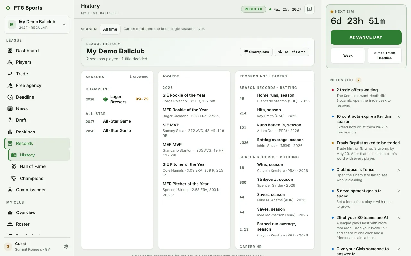The width and height of the screenshot is (411, 256).
Task: Open Commissioner shield icon
Action: pyautogui.click(x=10, y=190)
